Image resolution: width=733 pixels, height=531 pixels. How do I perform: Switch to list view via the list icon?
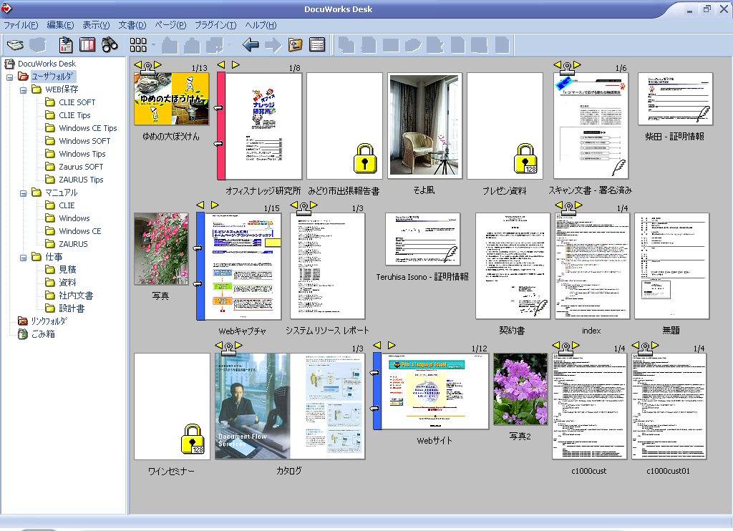click(317, 45)
